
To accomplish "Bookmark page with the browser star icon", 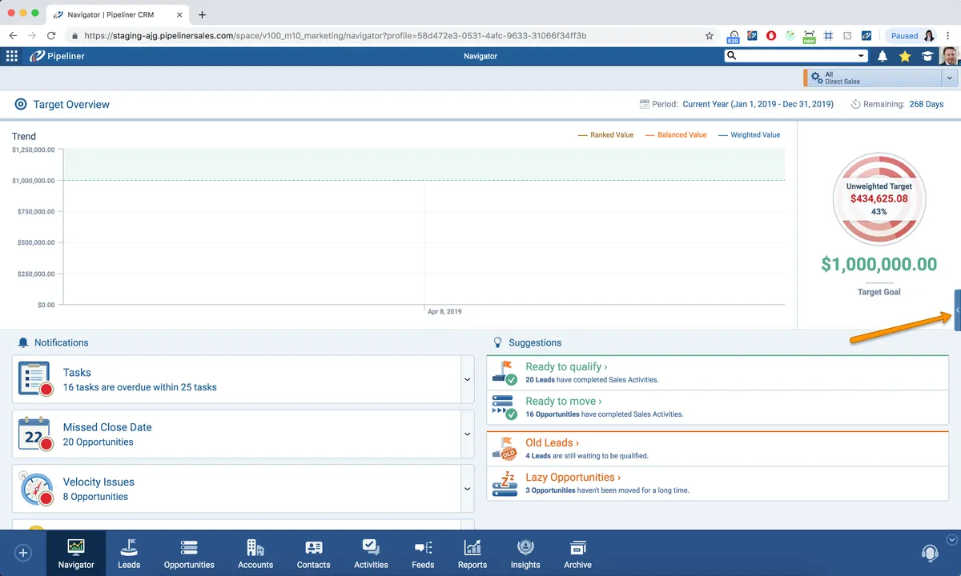I will pos(709,36).
